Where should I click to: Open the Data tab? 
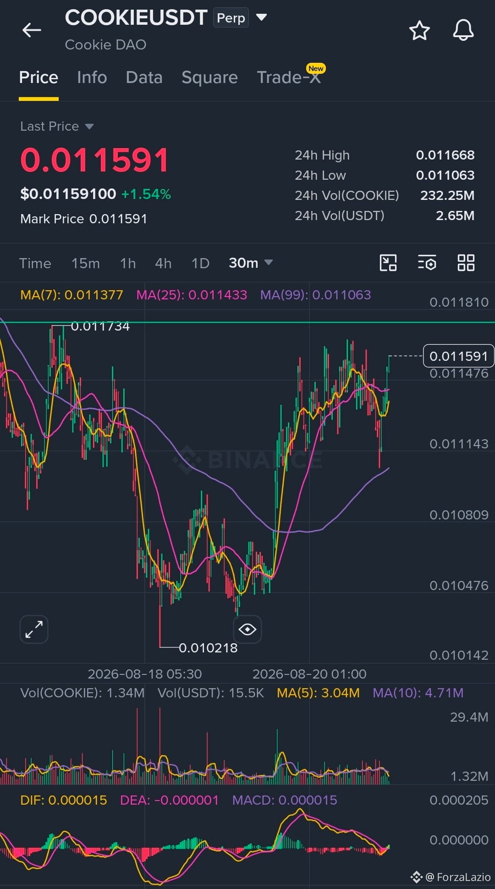(x=144, y=77)
